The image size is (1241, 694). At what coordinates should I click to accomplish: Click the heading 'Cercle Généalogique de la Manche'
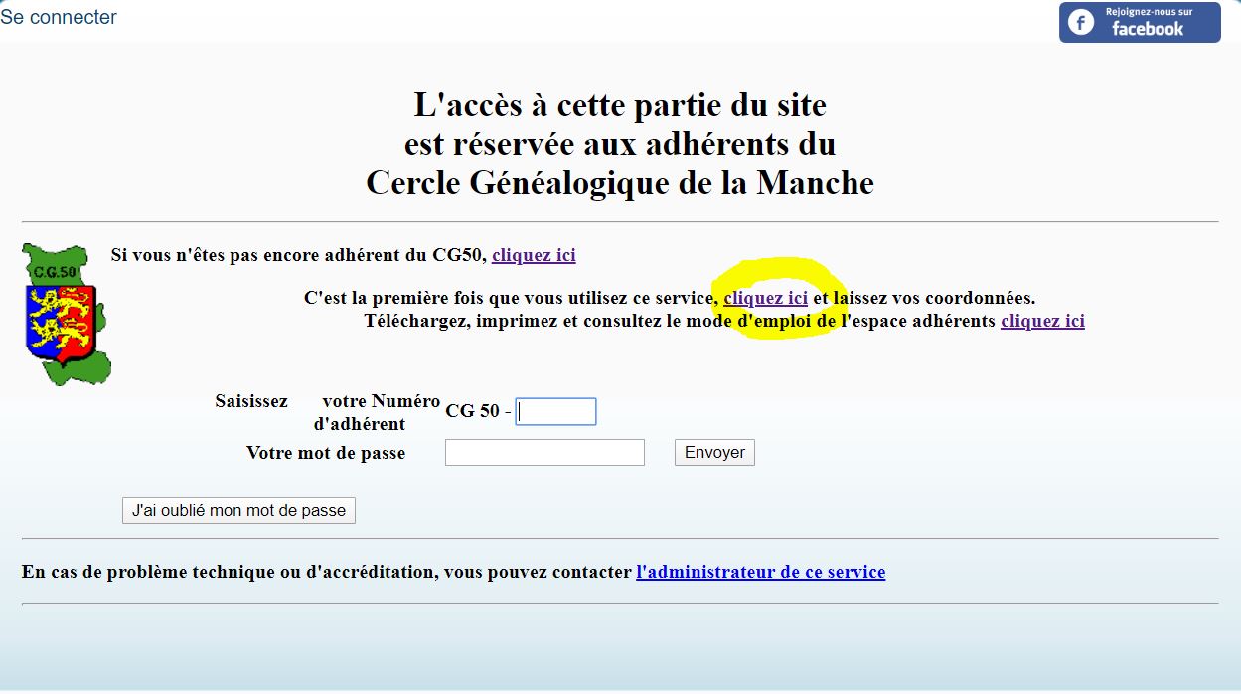pyautogui.click(x=620, y=183)
